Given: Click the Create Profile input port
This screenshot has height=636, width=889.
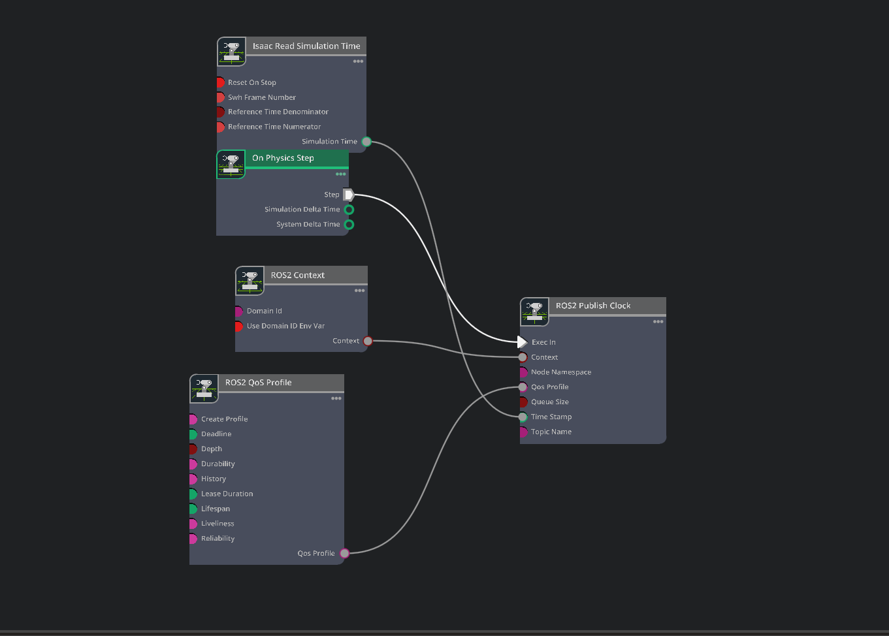Looking at the screenshot, I should 193,419.
